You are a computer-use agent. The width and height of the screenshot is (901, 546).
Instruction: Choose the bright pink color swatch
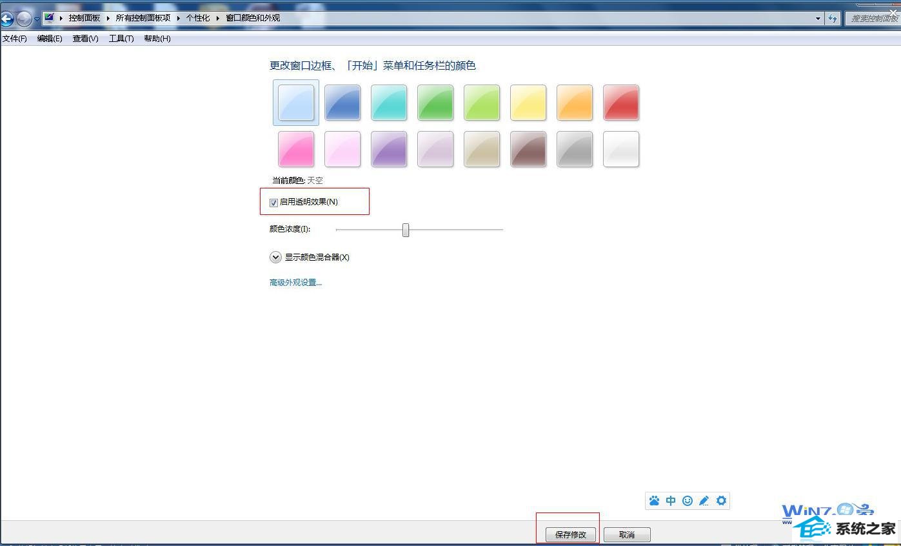coord(296,149)
